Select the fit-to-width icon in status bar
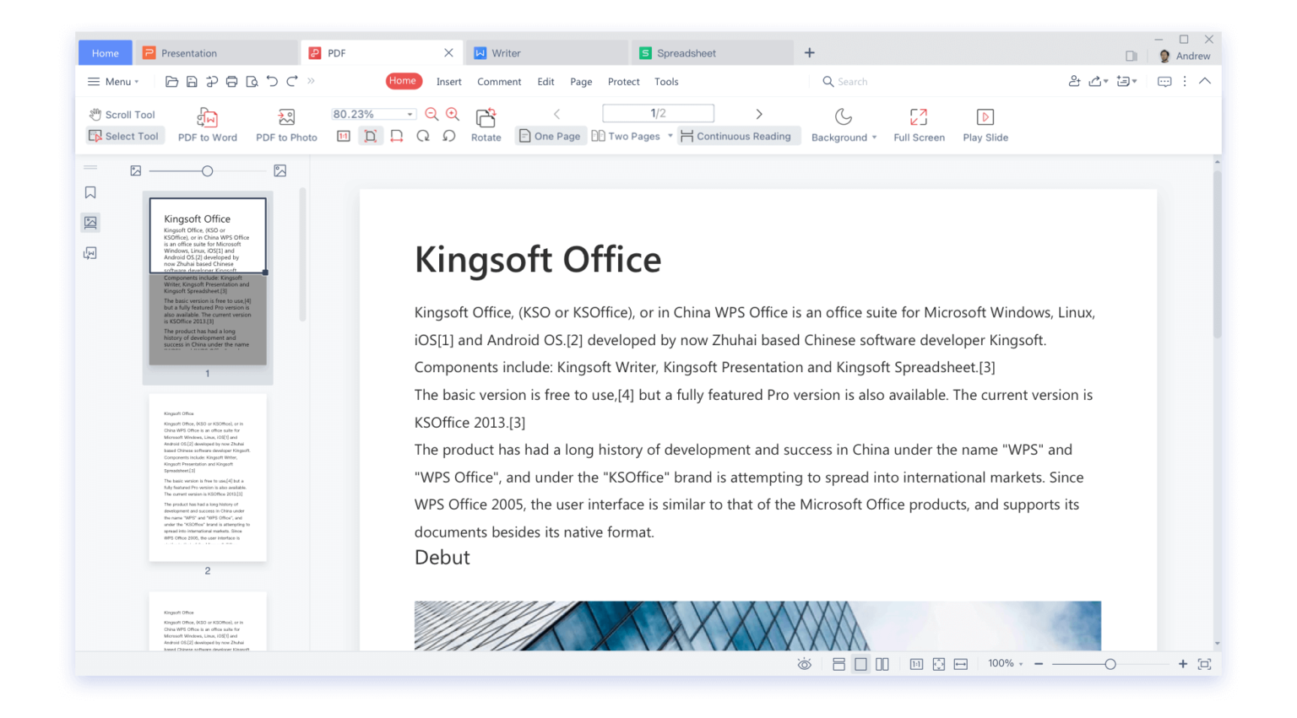Image resolution: width=1297 pixels, height=718 pixels. point(960,664)
